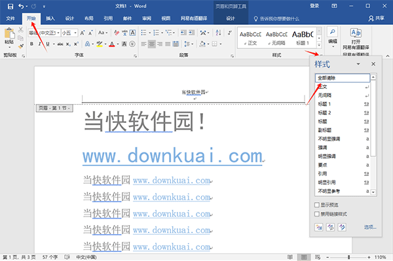Image resolution: width=393 pixels, height=261 pixels.
Task: Click the Manage Styles icon in Styles pane
Action: point(342,227)
